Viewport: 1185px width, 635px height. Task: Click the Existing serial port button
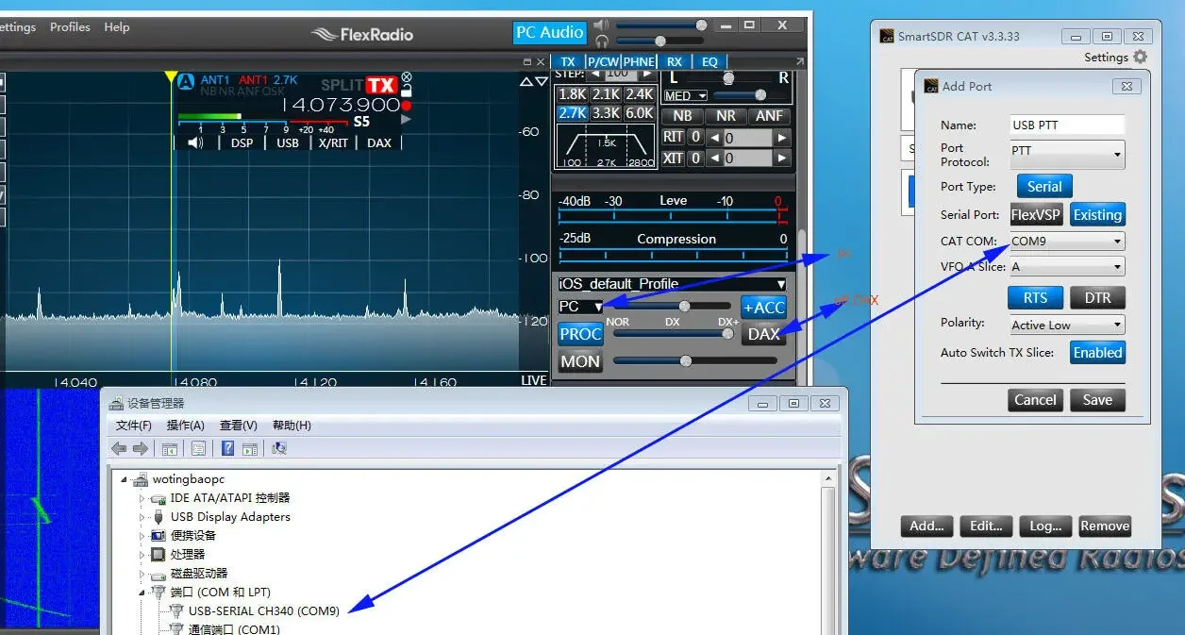click(x=1097, y=215)
